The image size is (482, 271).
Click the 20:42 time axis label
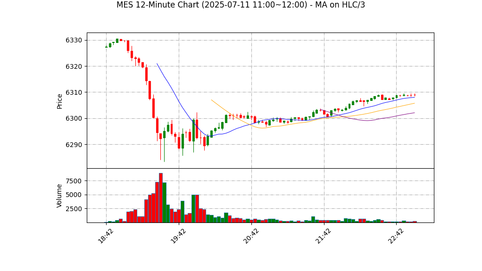point(250,236)
